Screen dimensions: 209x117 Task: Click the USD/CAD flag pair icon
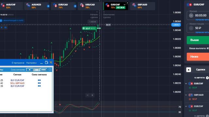coord(82,5)
